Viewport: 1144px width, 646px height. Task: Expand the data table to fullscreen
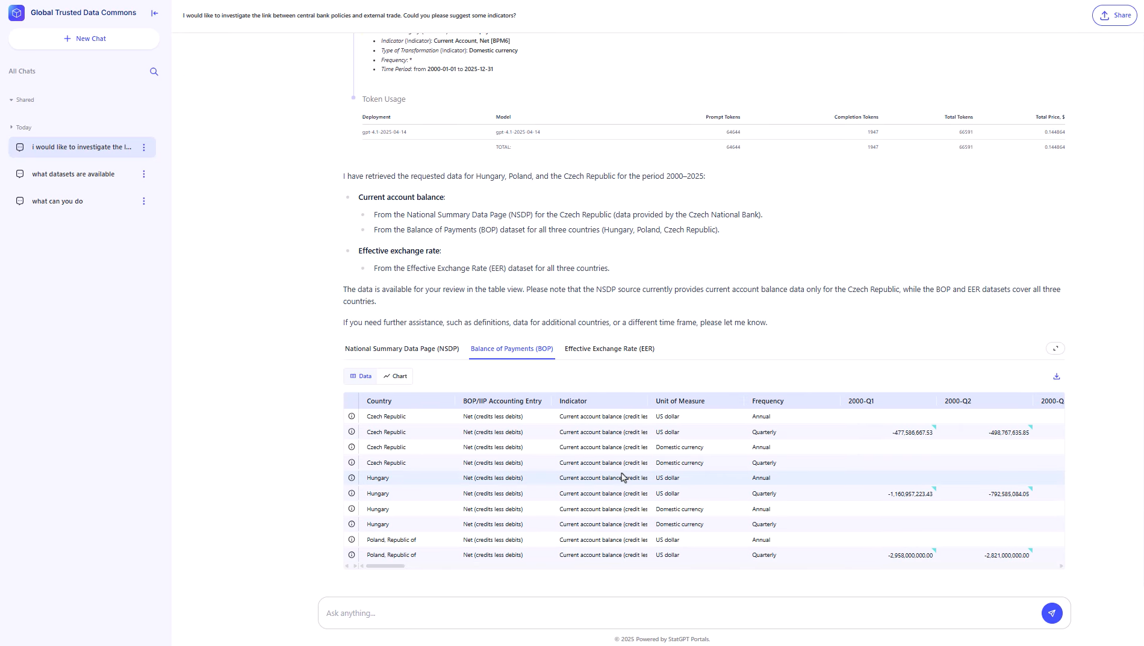pos(1055,349)
